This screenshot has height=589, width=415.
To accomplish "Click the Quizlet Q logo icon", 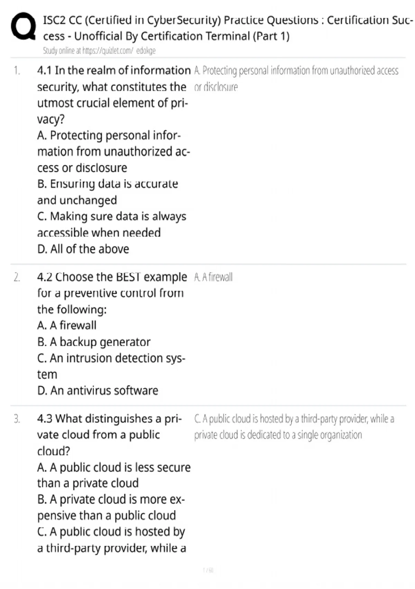I will pyautogui.click(x=23, y=27).
